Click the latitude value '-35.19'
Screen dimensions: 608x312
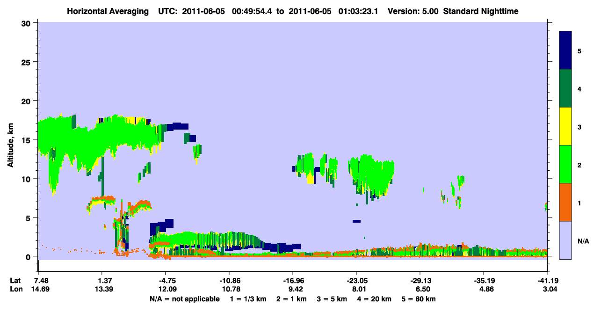coord(484,281)
